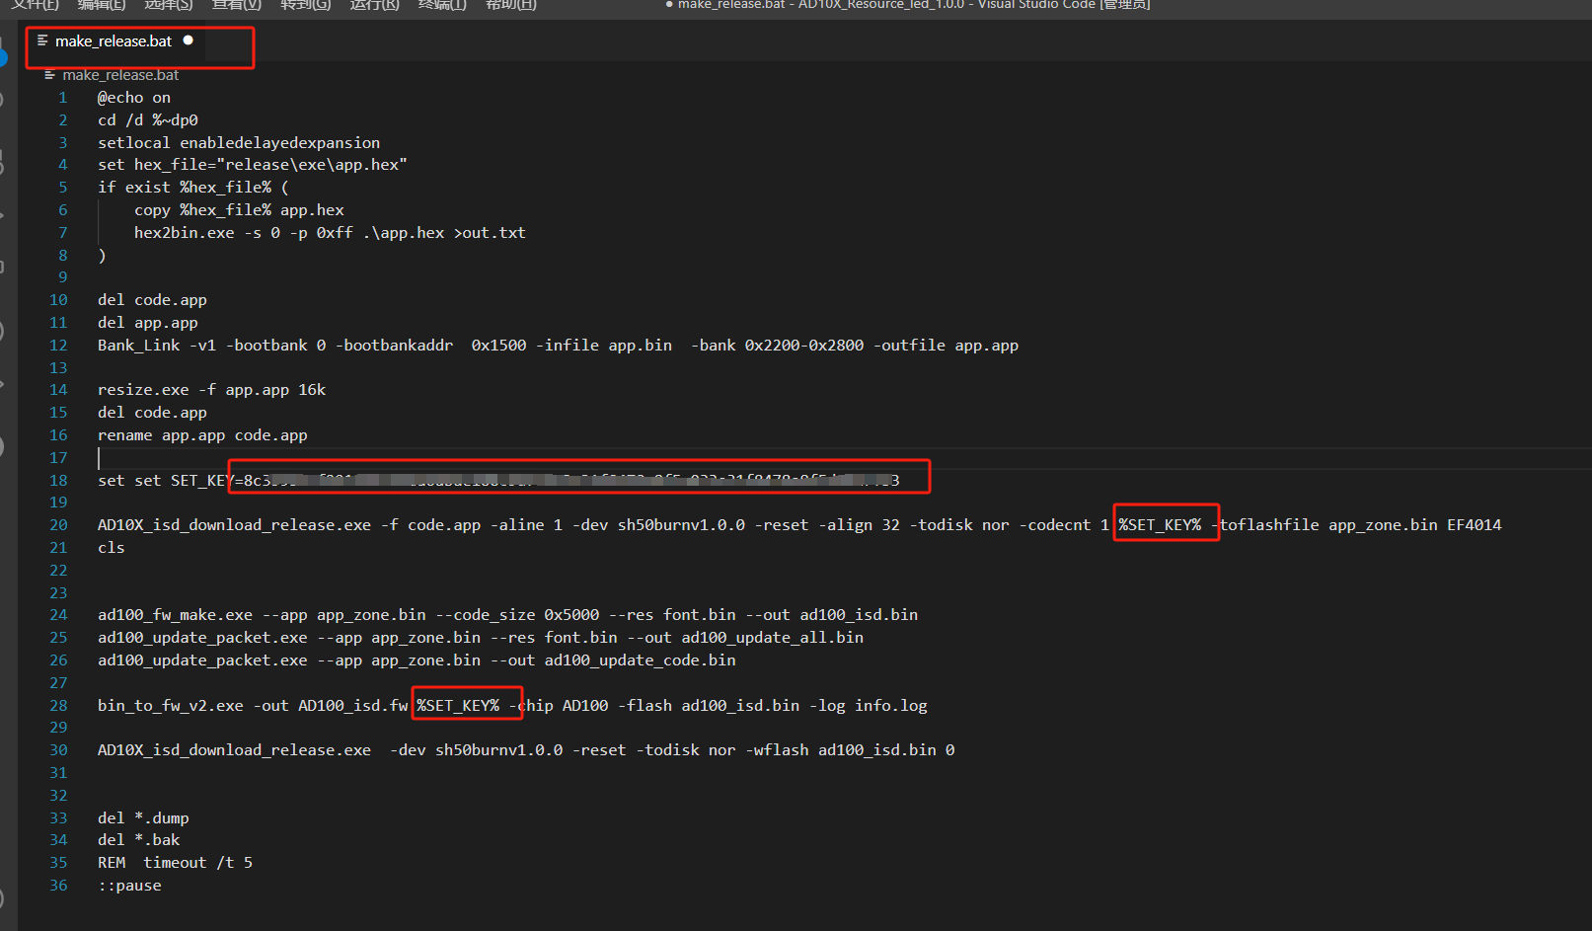Click line number 36 in the gutter
This screenshot has width=1592, height=931.
tap(59, 886)
